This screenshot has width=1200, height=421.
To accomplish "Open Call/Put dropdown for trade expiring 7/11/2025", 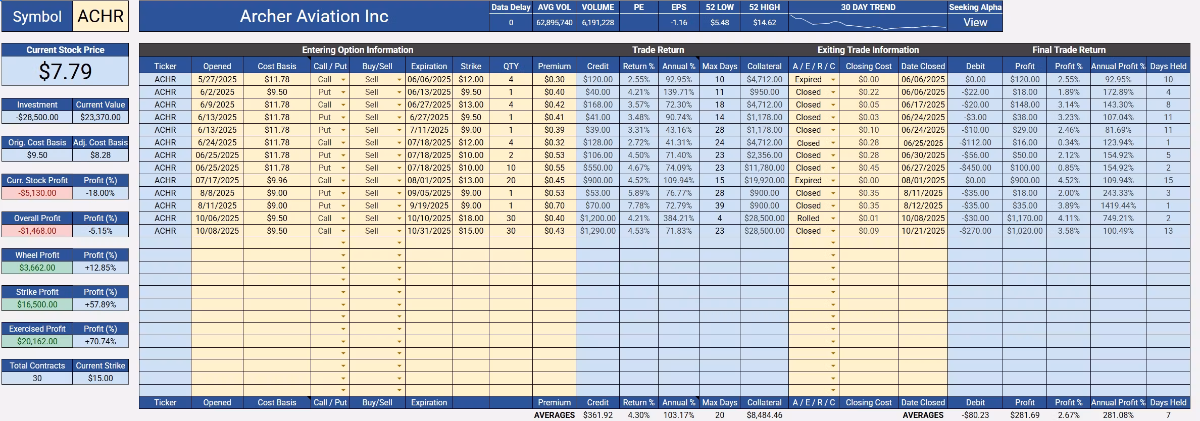I will pyautogui.click(x=343, y=130).
